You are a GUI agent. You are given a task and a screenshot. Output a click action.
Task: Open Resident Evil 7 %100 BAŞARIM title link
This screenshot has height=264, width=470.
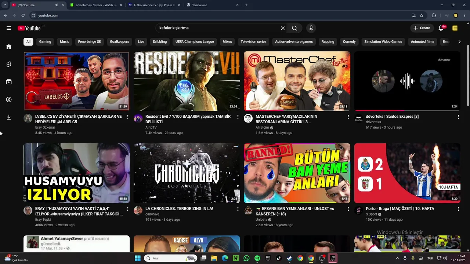pos(188,119)
